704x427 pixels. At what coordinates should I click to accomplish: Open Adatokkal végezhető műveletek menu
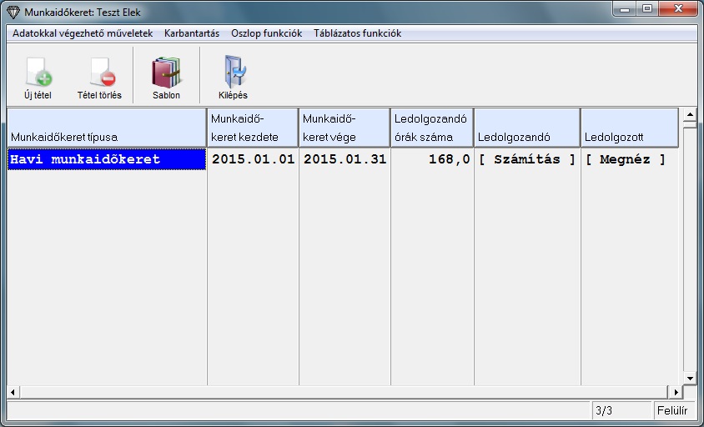click(x=83, y=33)
